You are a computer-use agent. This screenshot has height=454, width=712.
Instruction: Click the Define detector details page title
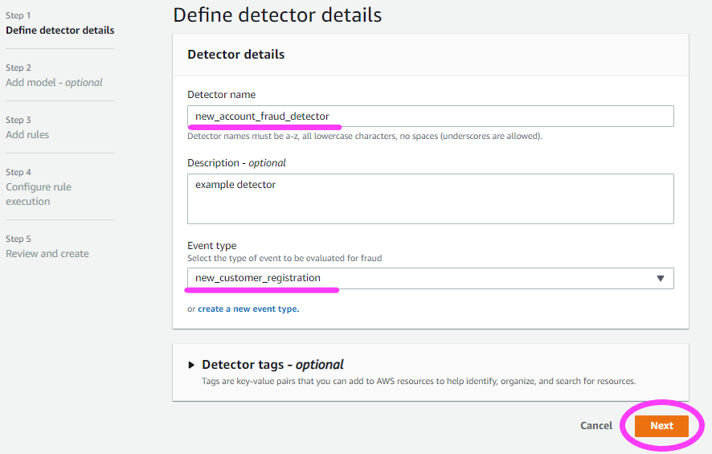point(277,15)
